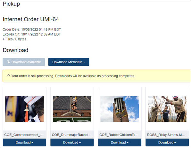Click the yellow order processing notice banner
The width and height of the screenshot is (191, 148).
pos(97,76)
